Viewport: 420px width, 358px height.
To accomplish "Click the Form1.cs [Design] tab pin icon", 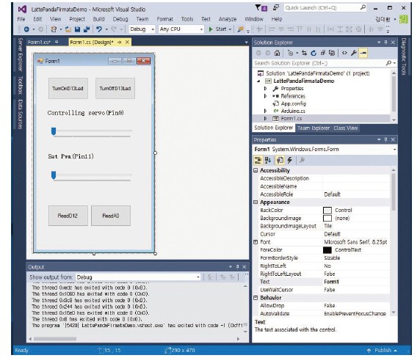I will [120, 42].
